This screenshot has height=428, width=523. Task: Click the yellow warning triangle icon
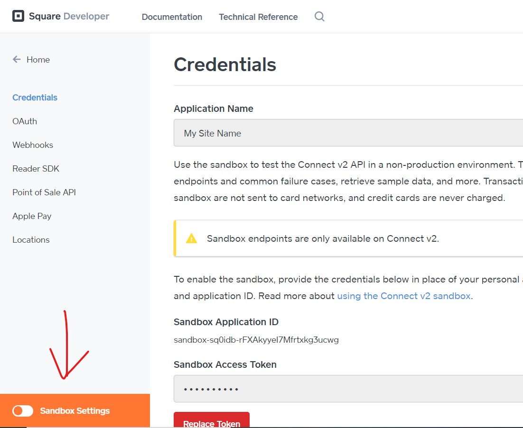click(x=191, y=238)
